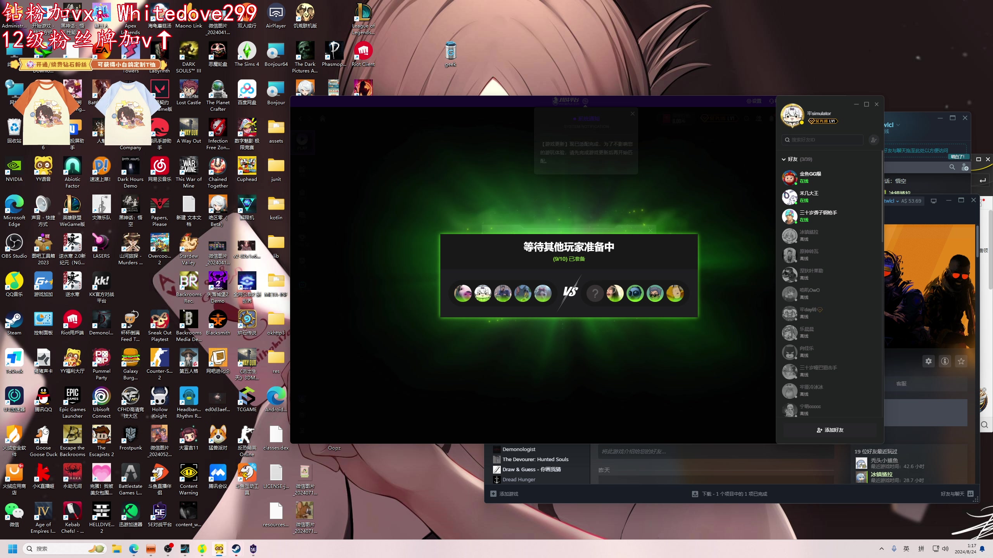Click the Steam favorite star icon
This screenshot has height=558, width=993.
click(961, 361)
